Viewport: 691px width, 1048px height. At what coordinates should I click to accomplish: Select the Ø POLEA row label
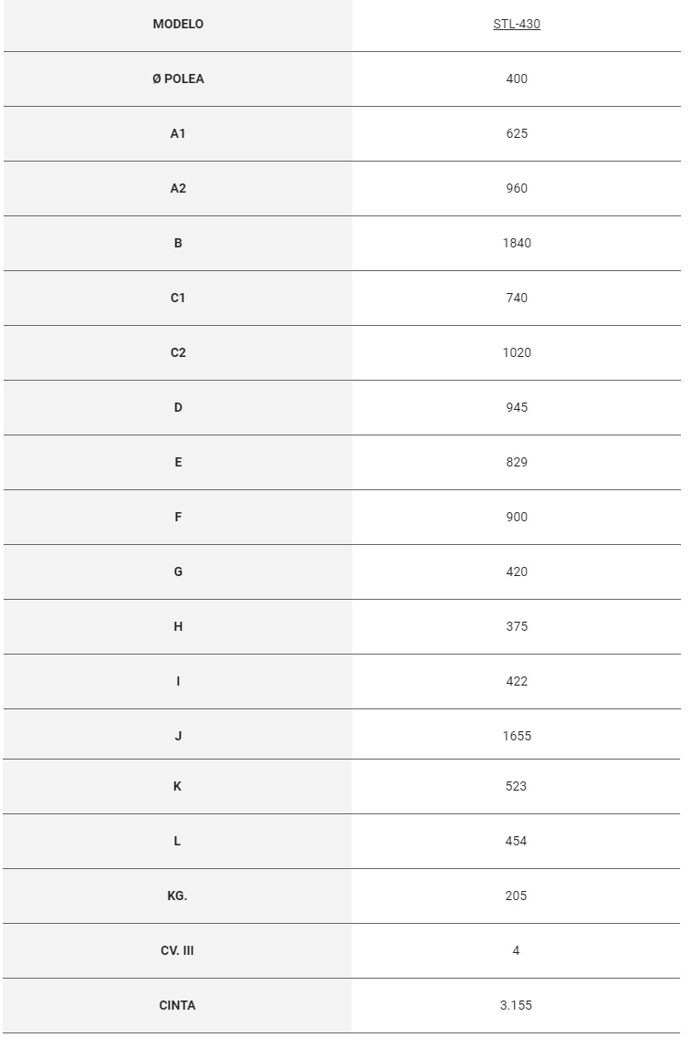coord(178,79)
